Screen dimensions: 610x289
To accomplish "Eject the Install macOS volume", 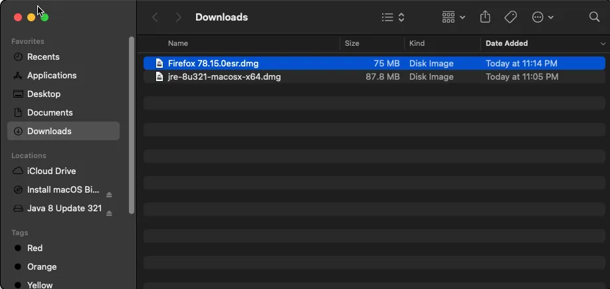I will pos(110,195).
